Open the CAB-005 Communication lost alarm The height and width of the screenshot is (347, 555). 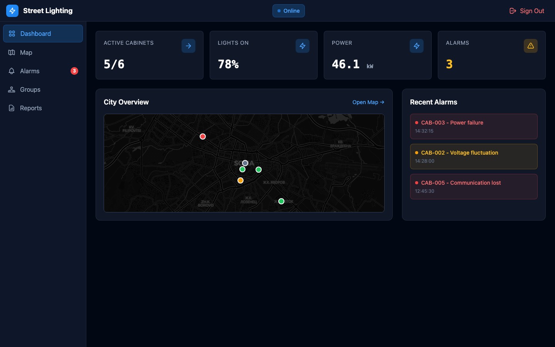[474, 187]
